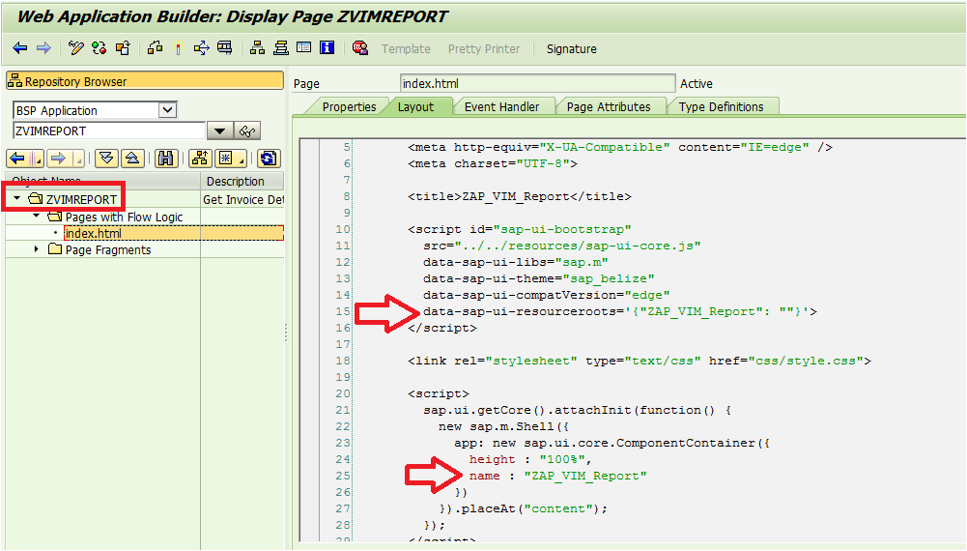The width and height of the screenshot is (967, 551).
Task: Collapse Pages with Flow Logic node
Action: coord(37,216)
